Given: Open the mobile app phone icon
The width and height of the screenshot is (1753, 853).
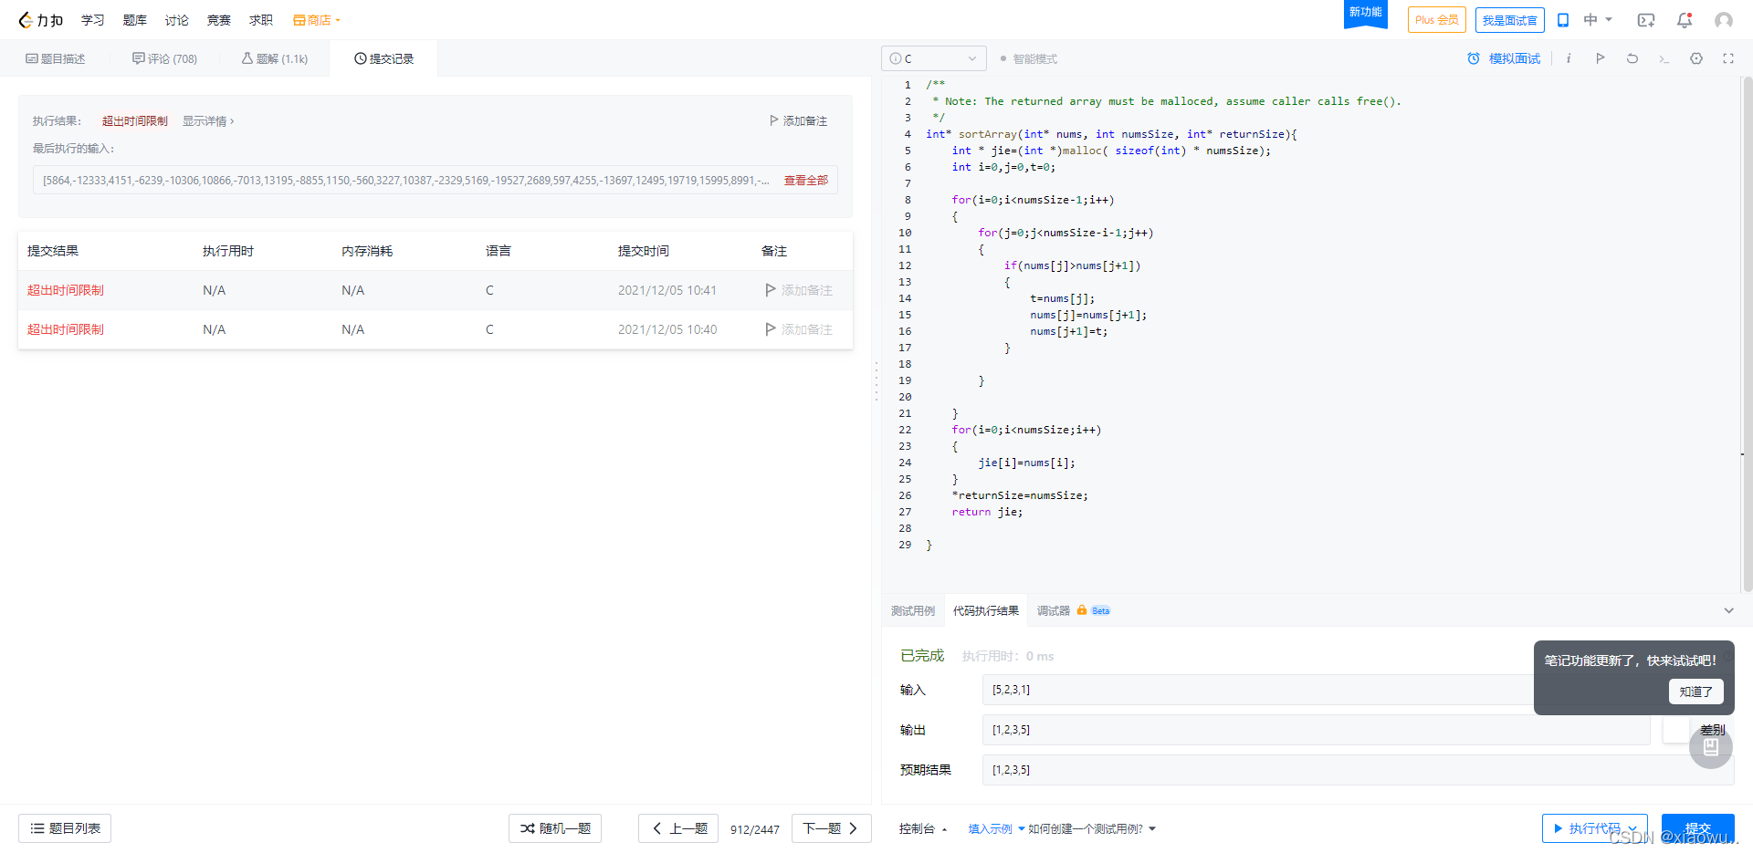Looking at the screenshot, I should tap(1563, 20).
